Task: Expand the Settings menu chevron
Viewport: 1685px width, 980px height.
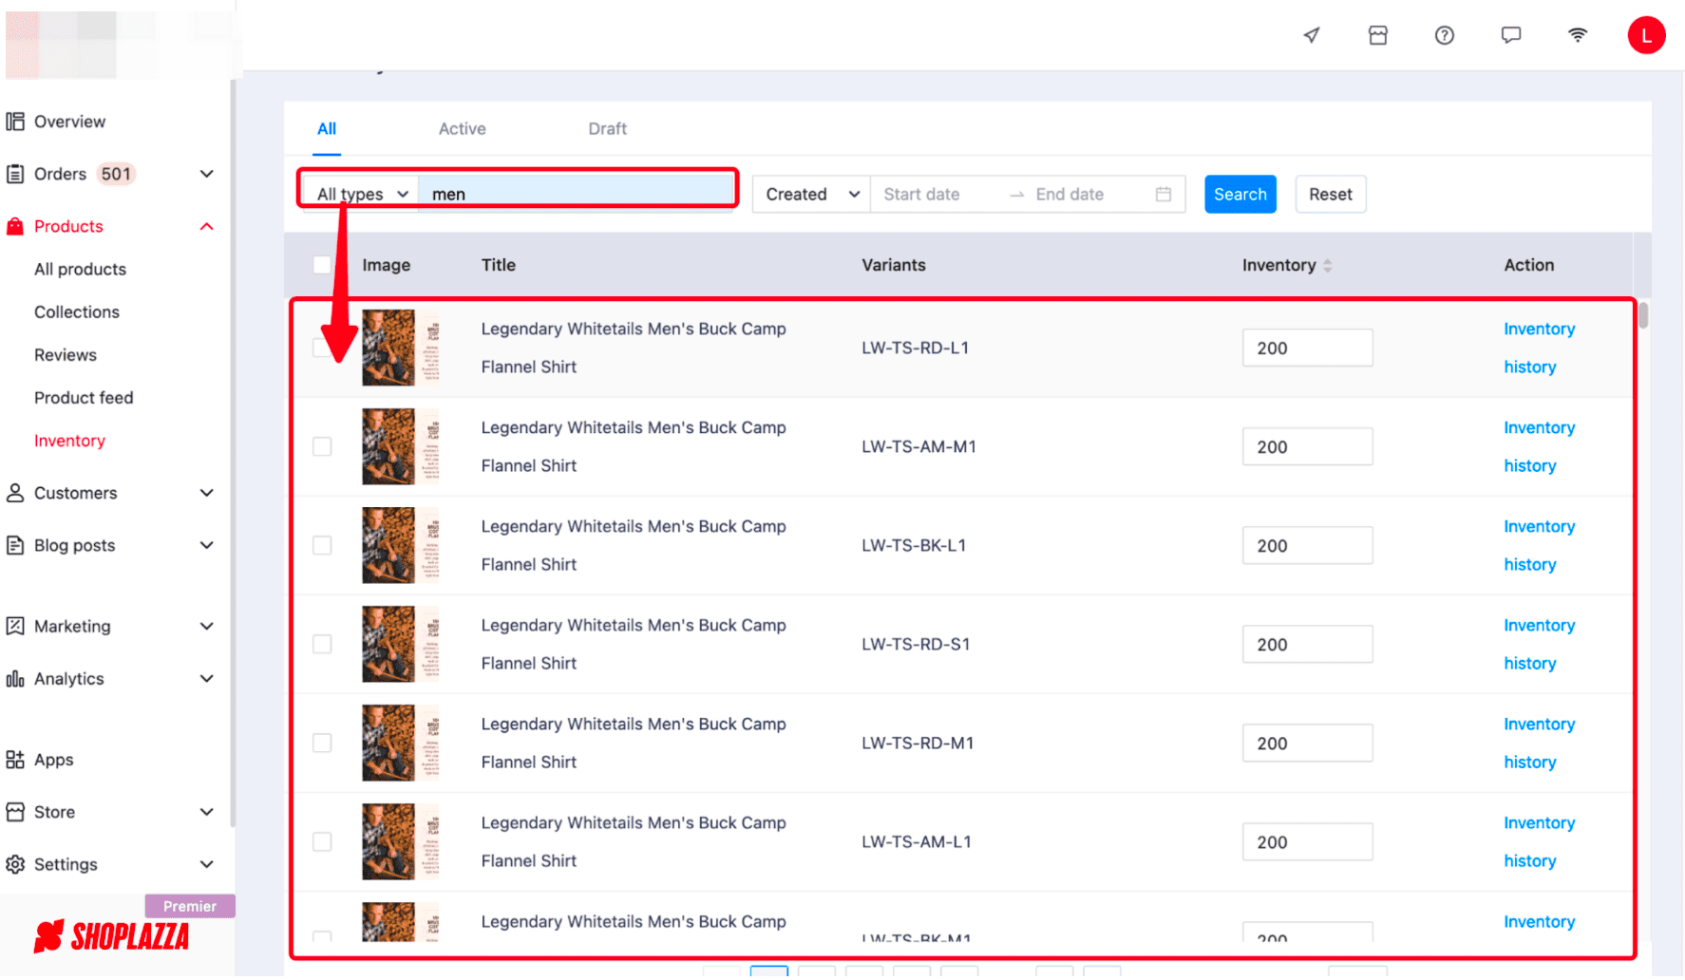Action: (206, 864)
